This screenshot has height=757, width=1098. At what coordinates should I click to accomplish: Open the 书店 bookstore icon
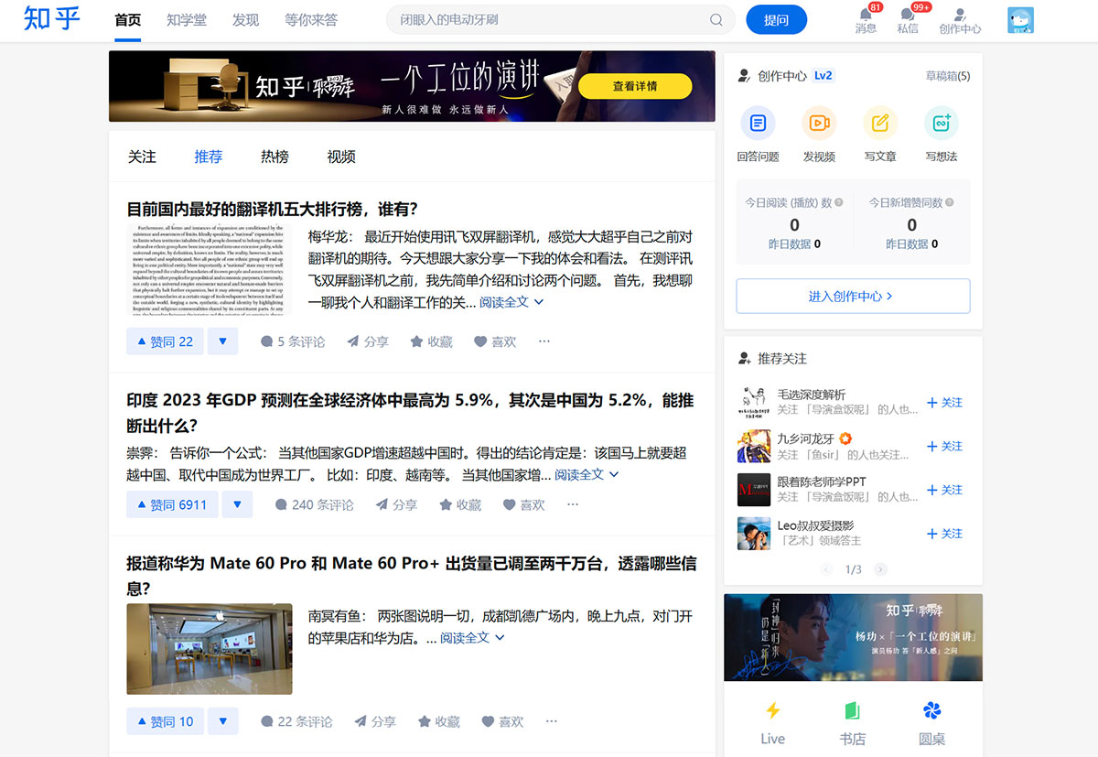pos(852,710)
